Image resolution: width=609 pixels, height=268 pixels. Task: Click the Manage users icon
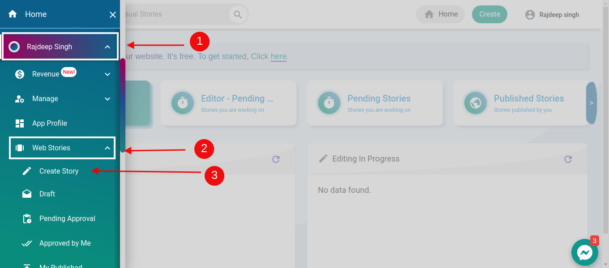(19, 98)
